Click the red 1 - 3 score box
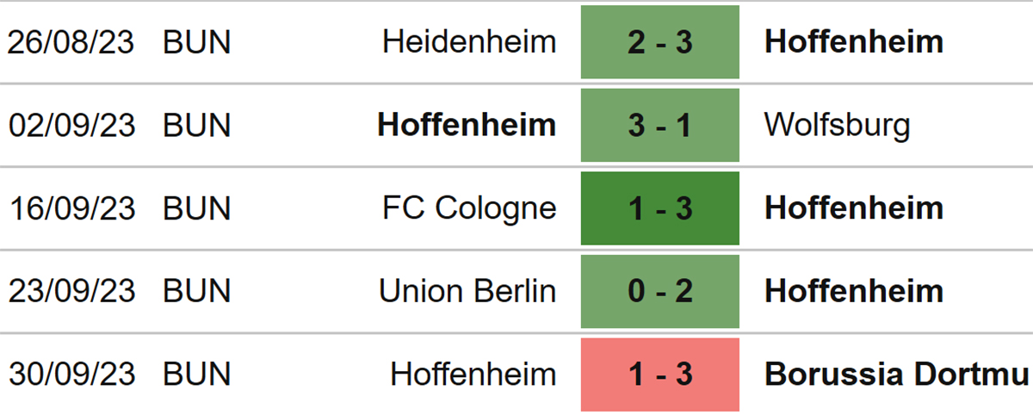1033x415 pixels. coord(660,375)
